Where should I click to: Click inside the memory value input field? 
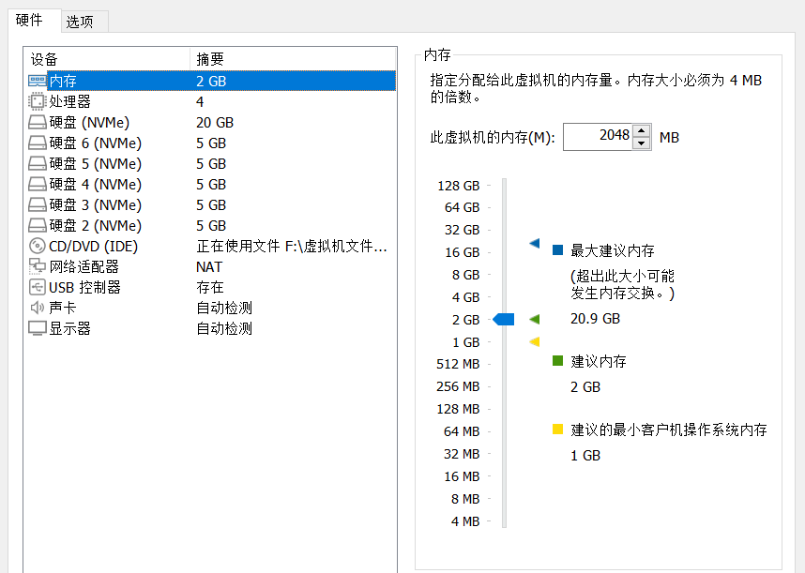[600, 136]
